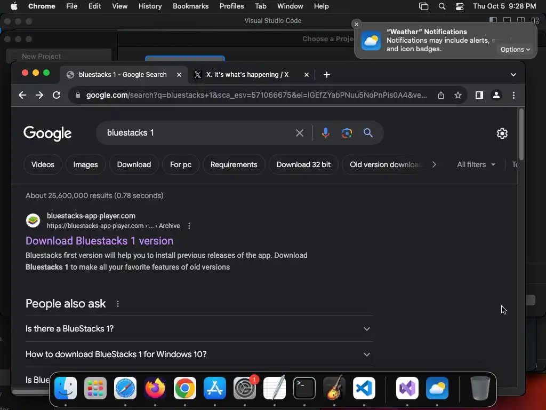Open the History menu
Screen dimensions: 546x410
click(x=150, y=6)
